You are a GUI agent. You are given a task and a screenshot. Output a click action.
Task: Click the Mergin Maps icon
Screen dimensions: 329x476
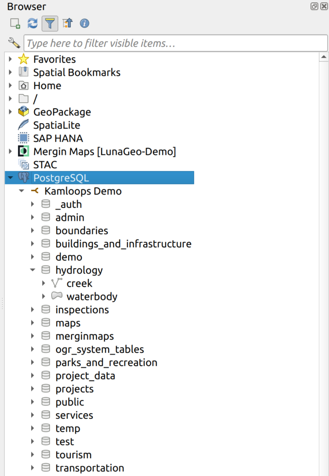click(x=23, y=152)
